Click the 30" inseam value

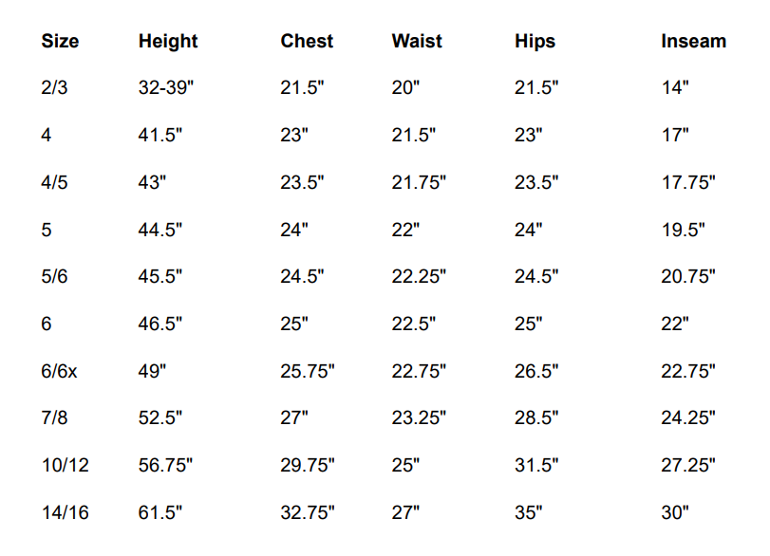675,512
